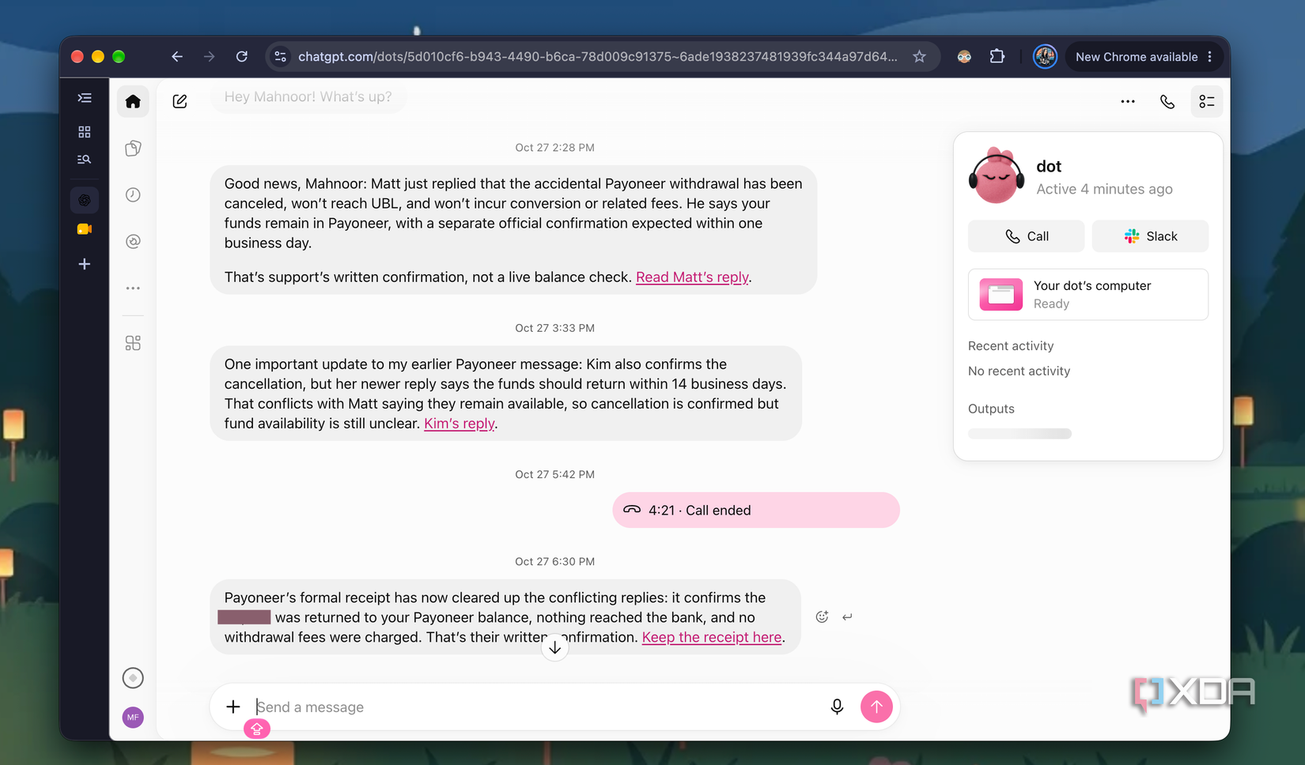Open the circled diamond icon above the avatar
Viewport: 1305px width, 765px height.
(x=133, y=678)
